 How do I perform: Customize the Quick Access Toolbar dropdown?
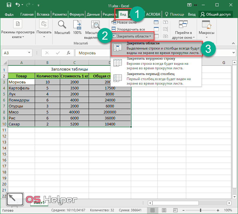click(38, 5)
